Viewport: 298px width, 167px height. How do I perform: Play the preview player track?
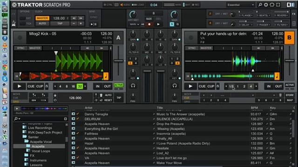(17, 109)
